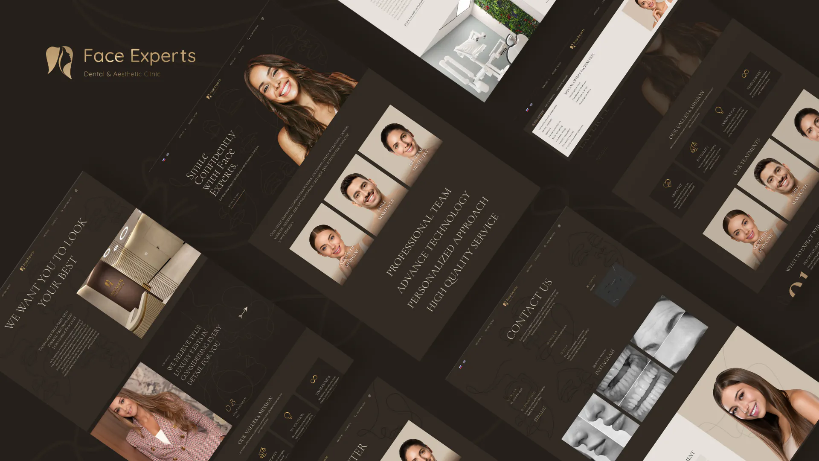Open Smile Makeover card under Our Treatments

coord(780,180)
